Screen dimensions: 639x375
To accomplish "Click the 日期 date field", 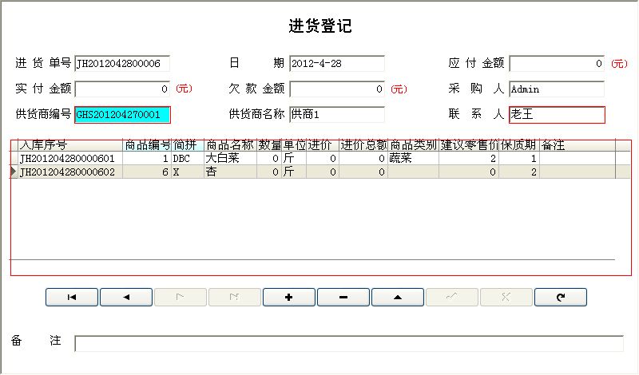I will [x=336, y=63].
